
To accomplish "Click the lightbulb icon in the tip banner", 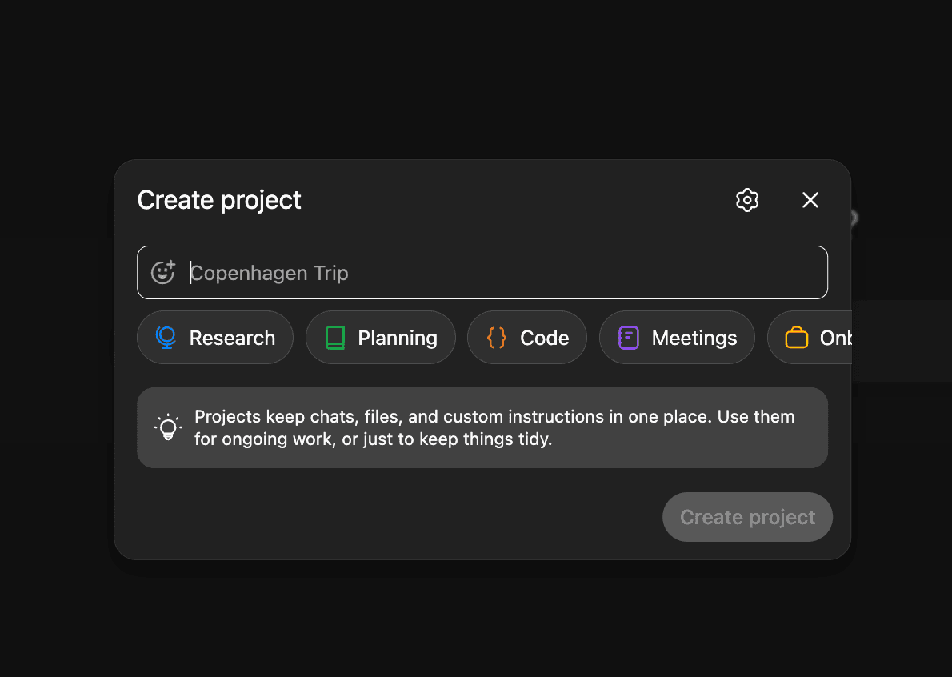I will click(x=167, y=427).
